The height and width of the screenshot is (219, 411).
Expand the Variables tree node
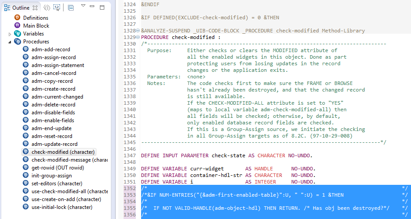click(10, 34)
